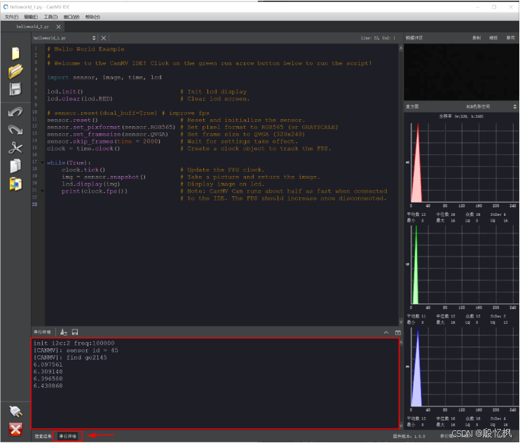This screenshot has height=443, width=520.
Task: Click terminal line '[CANMV]: sensor id = 45'
Action: [x=76, y=350]
